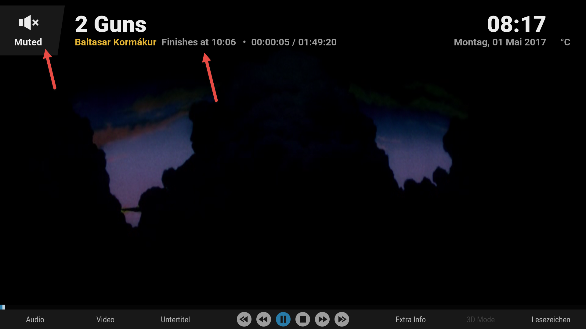Click the clock showing 08:17
Viewport: 586px width, 329px height.
point(516,24)
